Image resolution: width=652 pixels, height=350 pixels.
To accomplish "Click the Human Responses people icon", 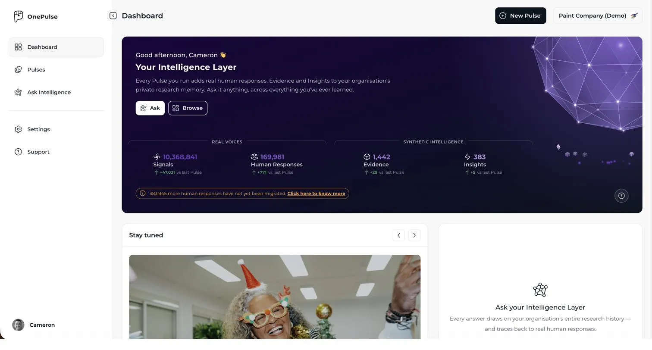I will pyautogui.click(x=254, y=157).
